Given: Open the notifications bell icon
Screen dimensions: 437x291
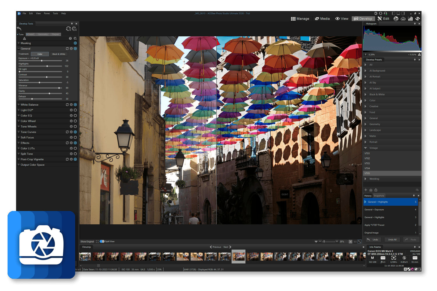Looking at the screenshot, I should pyautogui.click(x=380, y=13).
